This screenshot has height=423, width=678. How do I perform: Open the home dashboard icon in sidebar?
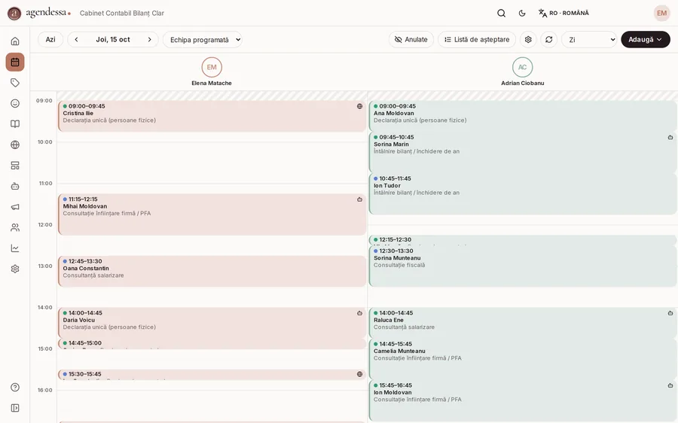[15, 41]
